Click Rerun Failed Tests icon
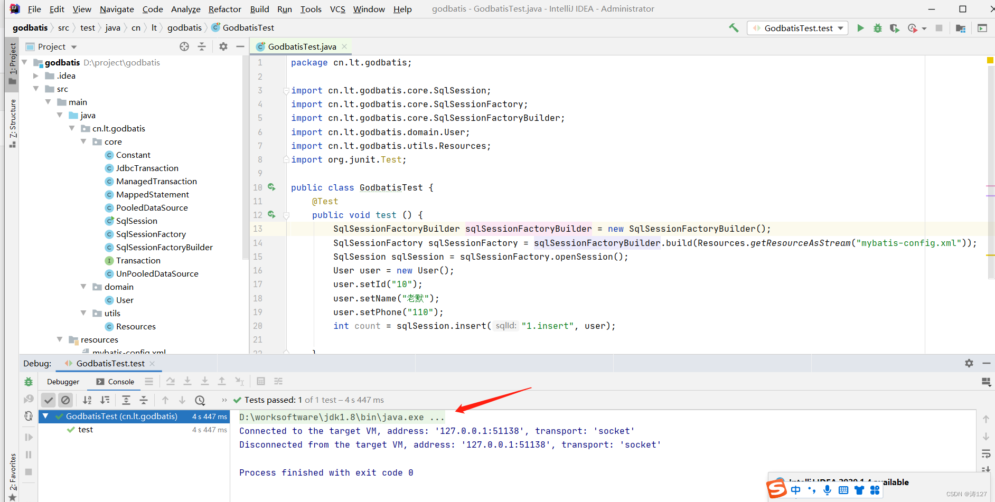Image resolution: width=995 pixels, height=502 pixels. 29,399
